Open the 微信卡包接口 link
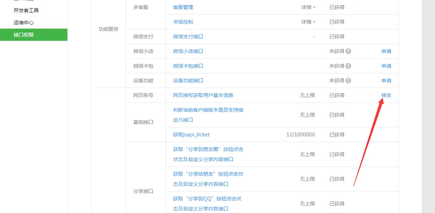The width and height of the screenshot is (435, 213). [x=188, y=66]
